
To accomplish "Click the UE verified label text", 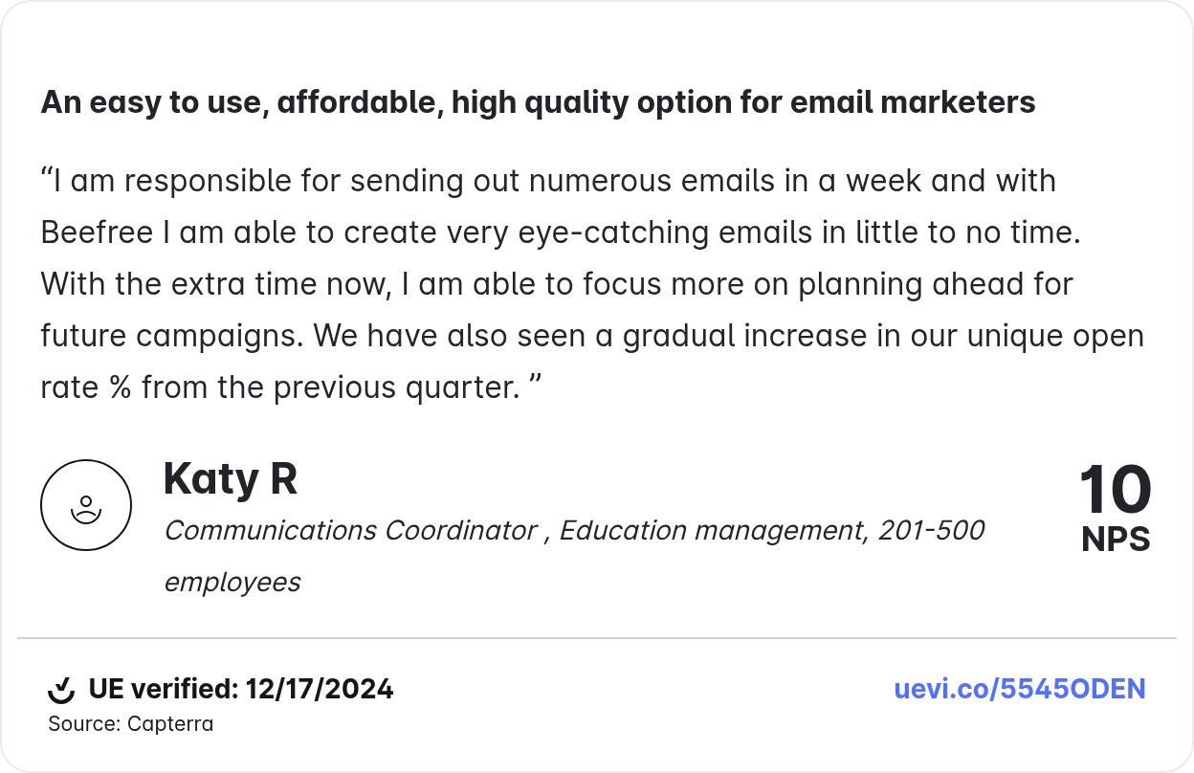I will [163, 689].
